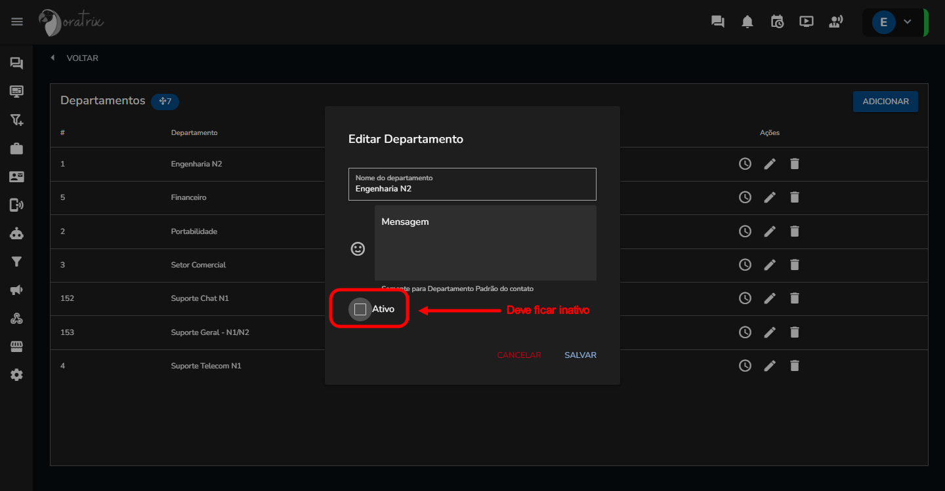Click the pencil edit icon for Financeiro

click(x=770, y=197)
